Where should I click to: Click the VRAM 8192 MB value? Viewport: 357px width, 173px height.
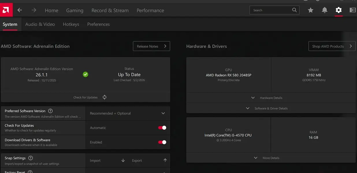click(x=314, y=75)
